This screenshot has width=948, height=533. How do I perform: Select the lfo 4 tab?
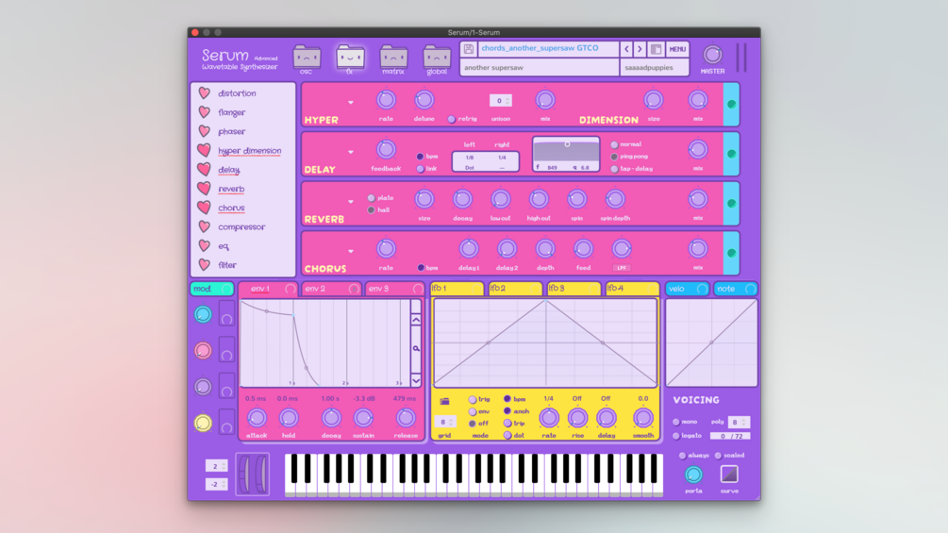pyautogui.click(x=632, y=289)
